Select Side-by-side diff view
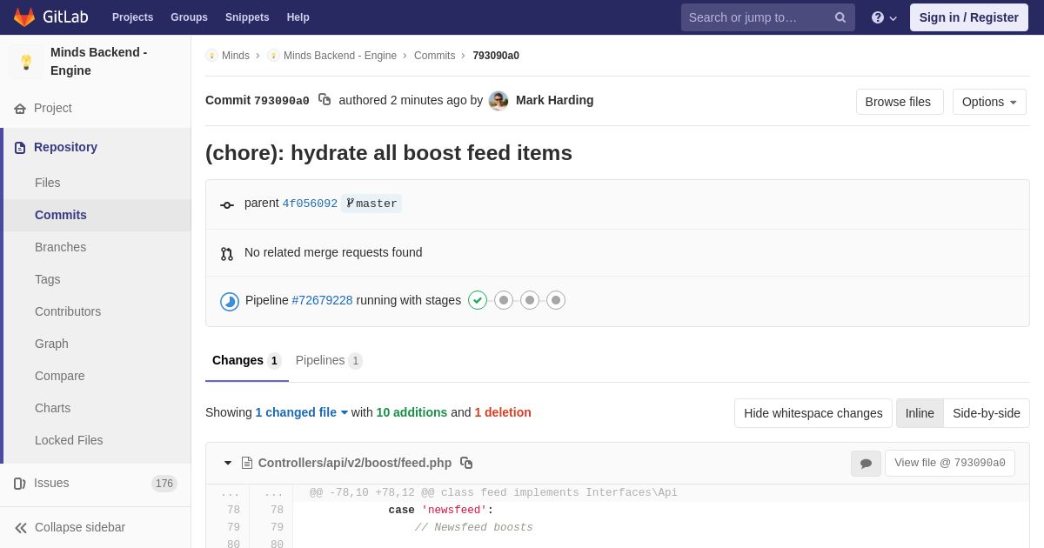1044x548 pixels. (x=987, y=413)
